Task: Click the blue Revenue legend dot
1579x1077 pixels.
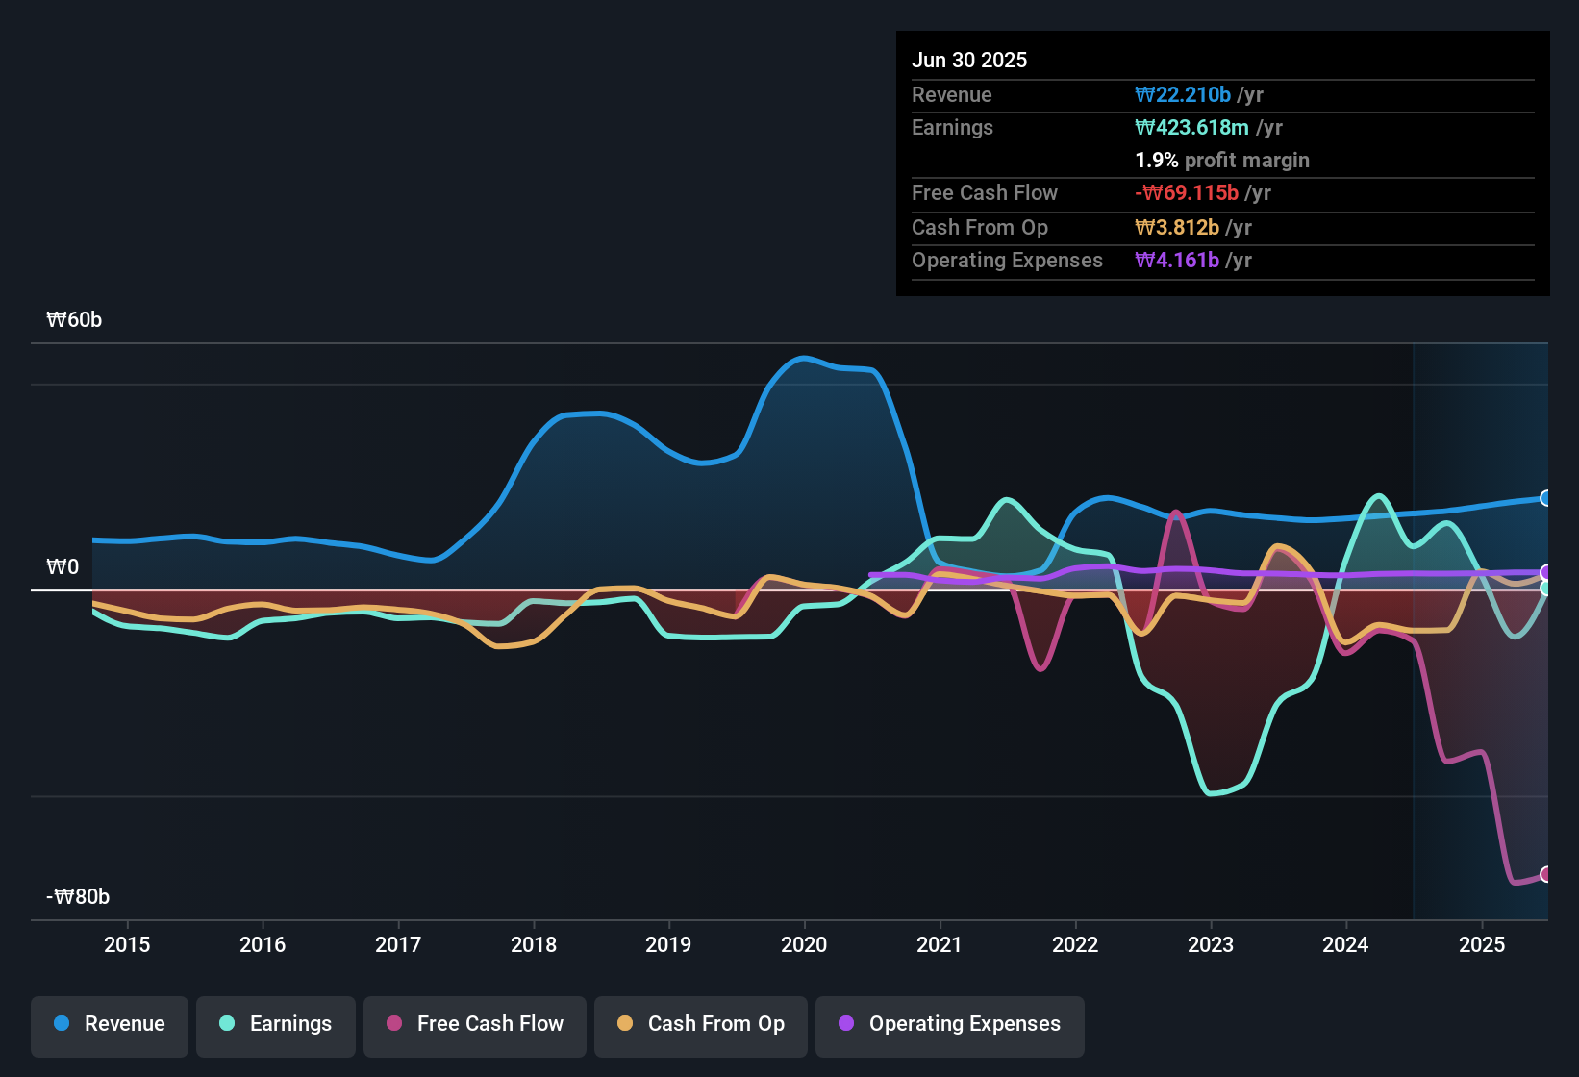Action: click(60, 1025)
